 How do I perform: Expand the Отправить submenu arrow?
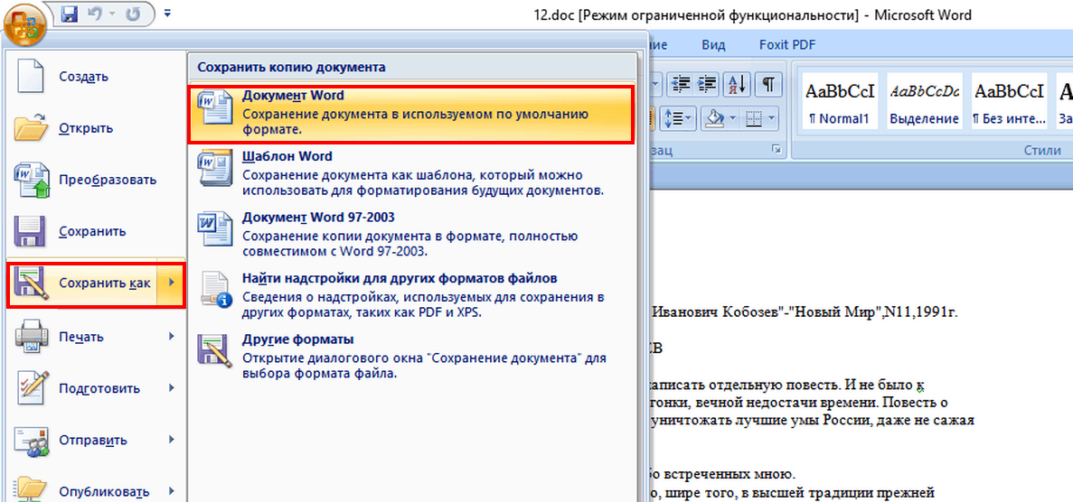point(171,441)
